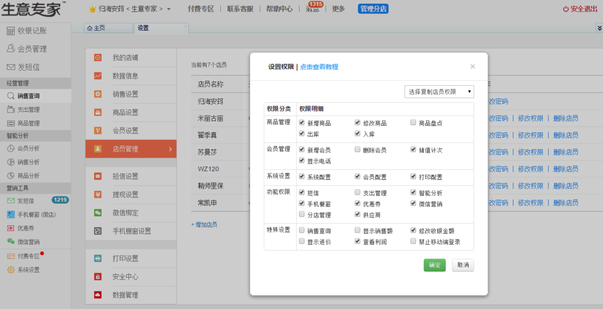
Task: Open 选择复制店员权限 dropdown
Action: (439, 91)
